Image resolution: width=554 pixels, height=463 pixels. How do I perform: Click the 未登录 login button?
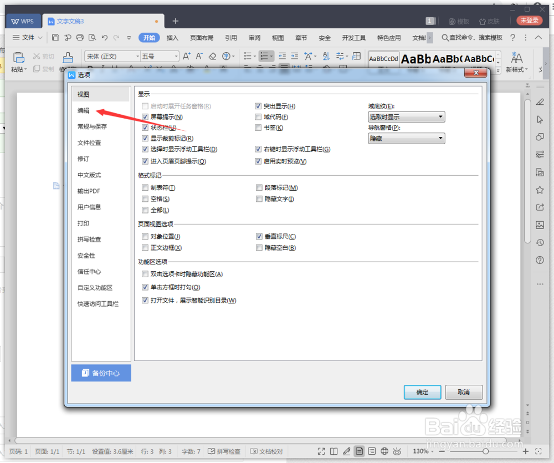click(529, 21)
